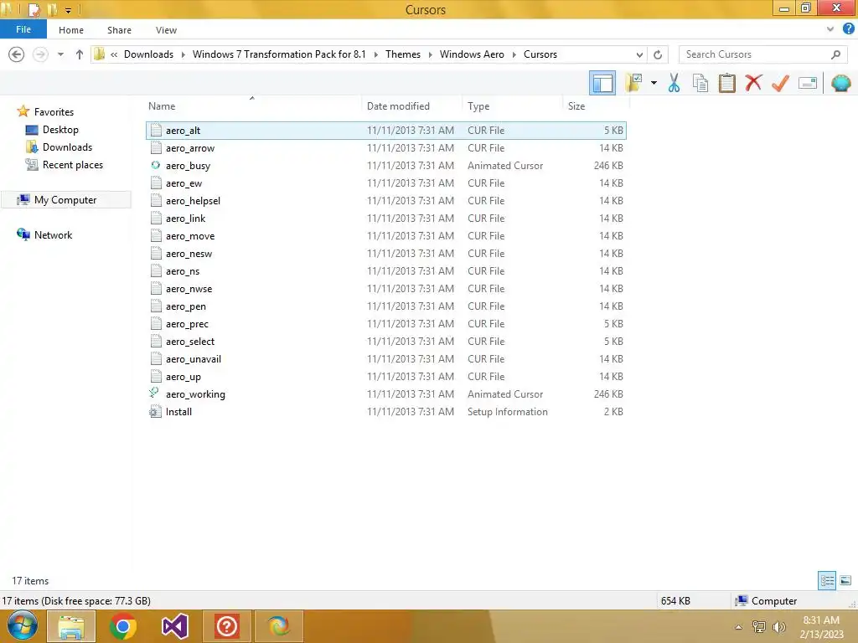Refresh the Cursors folder view
Screen dimensions: 858x643
[x=658, y=54]
